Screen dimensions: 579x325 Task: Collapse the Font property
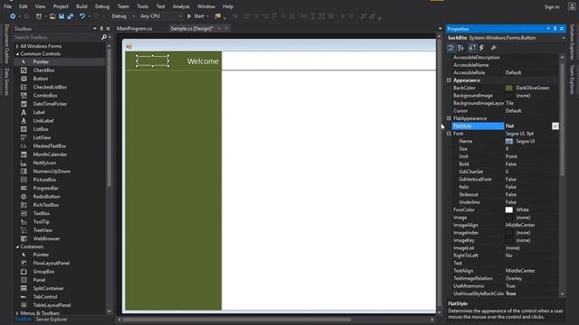pos(449,134)
